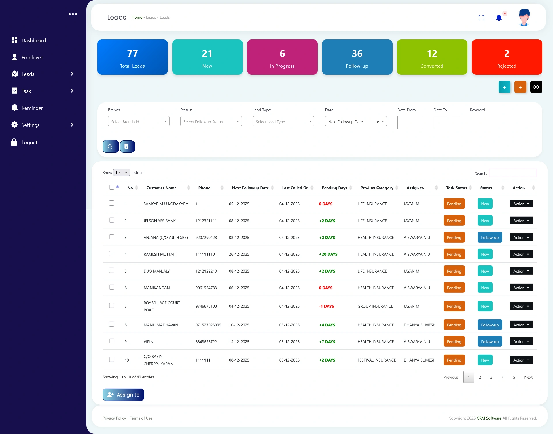Open the Action dropdown for VIPIN

(x=521, y=341)
